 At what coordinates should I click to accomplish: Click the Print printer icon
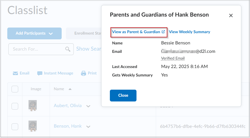pos(84,73)
